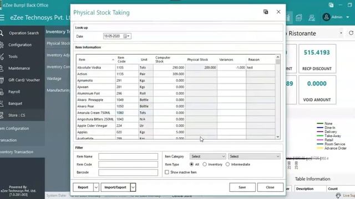Select the Intermediate item type radio

pos(227,165)
